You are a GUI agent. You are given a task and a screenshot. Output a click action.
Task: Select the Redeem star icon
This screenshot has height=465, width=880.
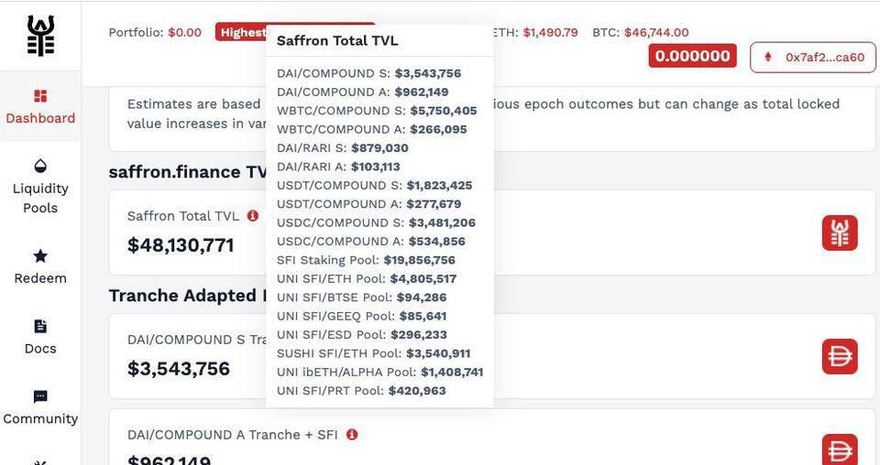tap(40, 256)
